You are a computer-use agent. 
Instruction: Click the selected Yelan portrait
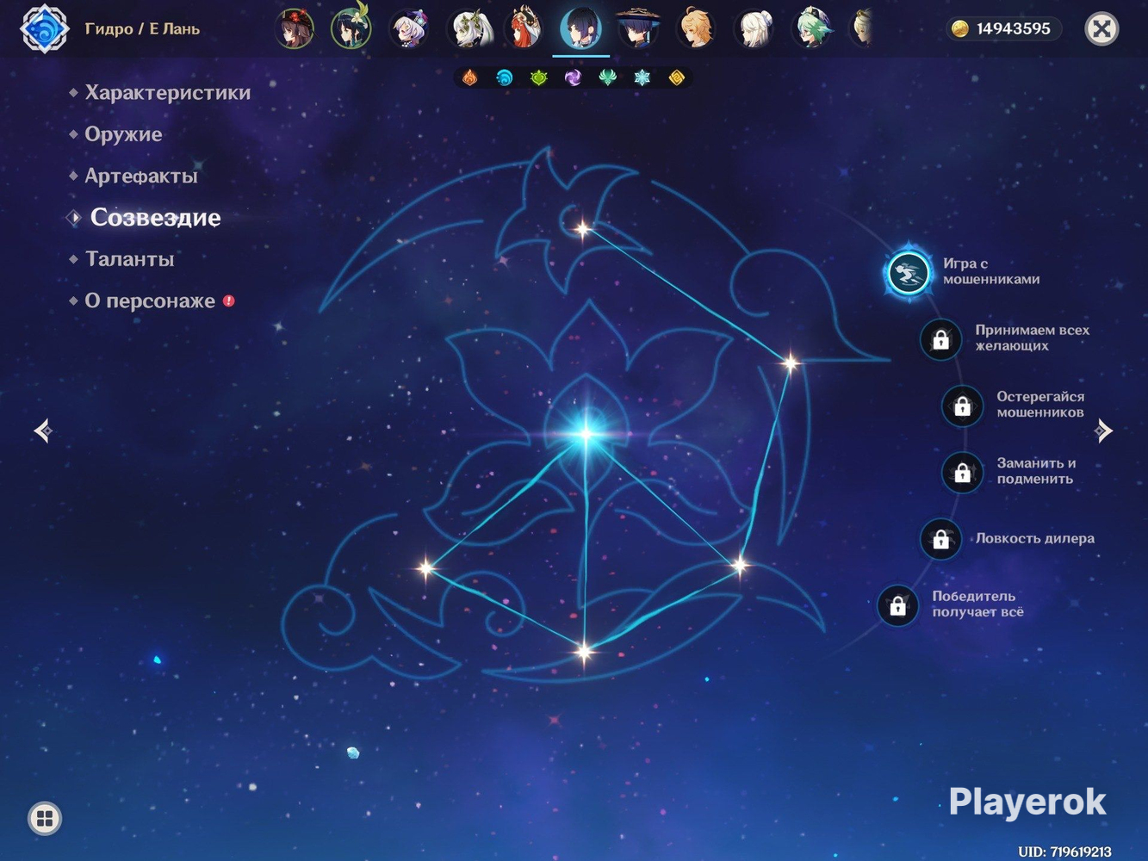click(x=581, y=28)
